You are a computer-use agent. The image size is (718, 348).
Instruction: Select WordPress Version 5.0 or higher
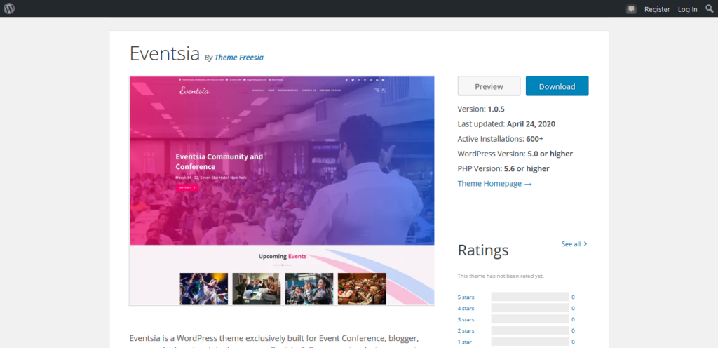click(515, 154)
